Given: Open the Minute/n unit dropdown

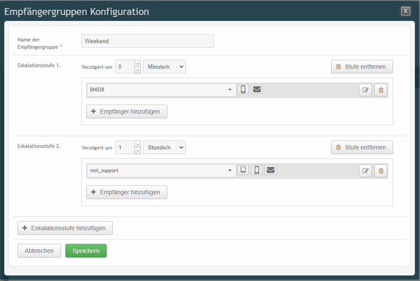Looking at the screenshot, I should pyautogui.click(x=164, y=67).
